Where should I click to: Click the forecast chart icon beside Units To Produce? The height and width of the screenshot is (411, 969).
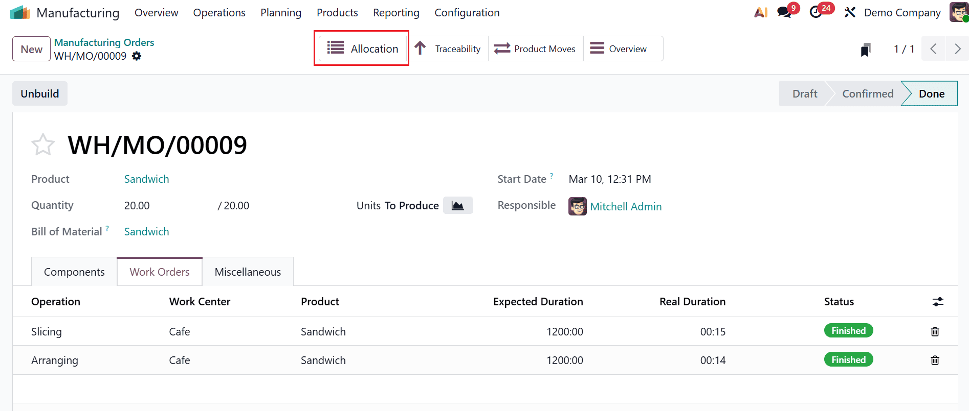(x=457, y=206)
